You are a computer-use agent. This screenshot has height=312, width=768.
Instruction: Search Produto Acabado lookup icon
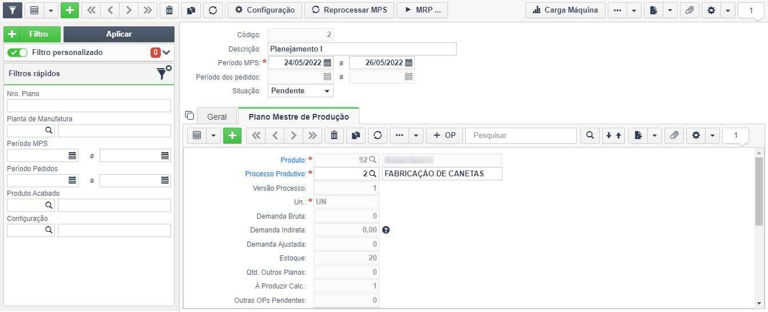[x=49, y=205]
